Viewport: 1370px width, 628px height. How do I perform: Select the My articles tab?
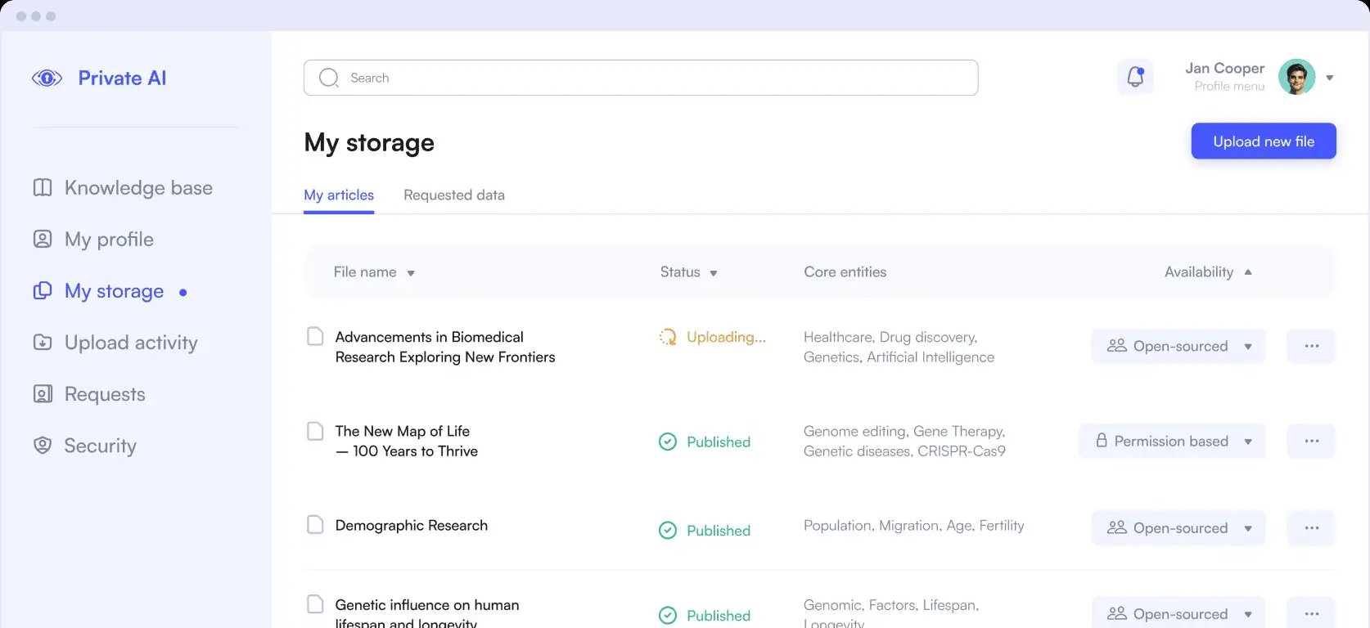tap(339, 195)
